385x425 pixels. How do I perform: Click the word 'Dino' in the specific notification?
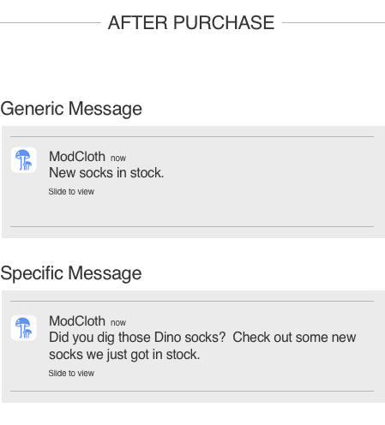tap(167, 338)
